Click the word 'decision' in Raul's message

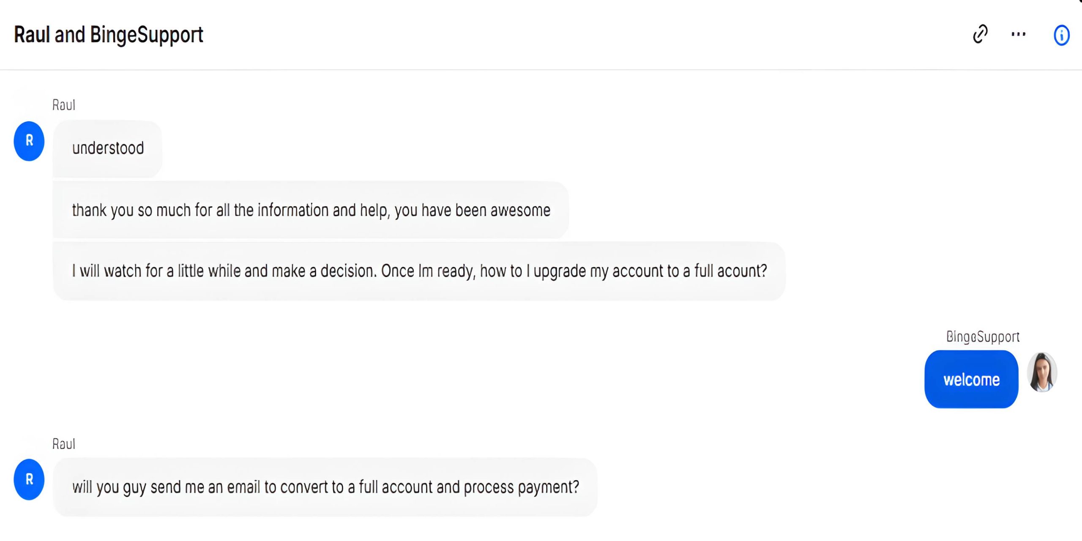coord(348,271)
